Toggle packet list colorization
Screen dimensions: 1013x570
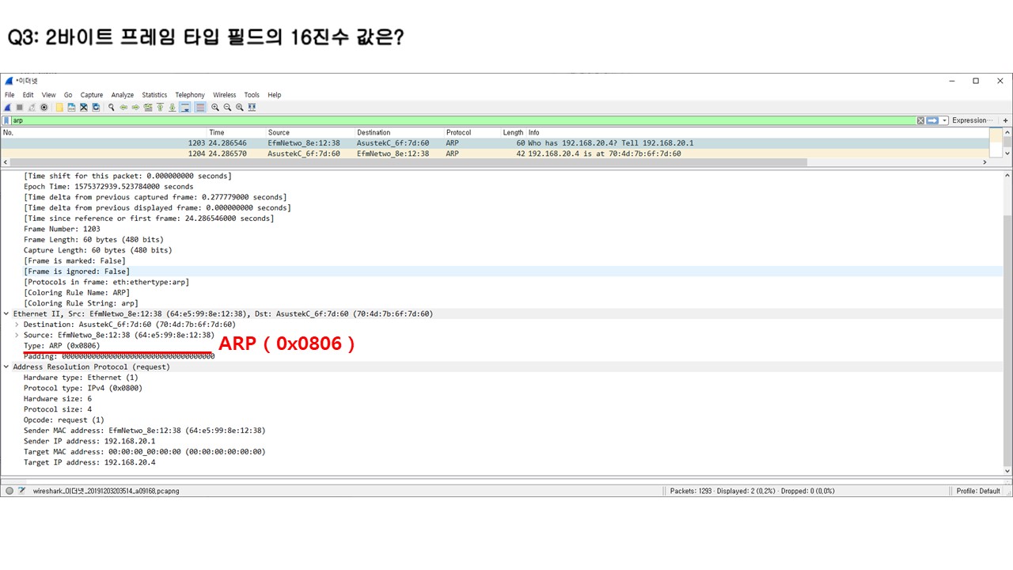[x=200, y=107]
